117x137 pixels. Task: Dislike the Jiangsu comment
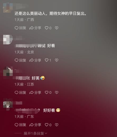pos(57,92)
